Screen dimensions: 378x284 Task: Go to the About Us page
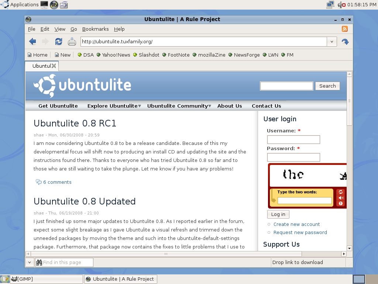point(230,106)
